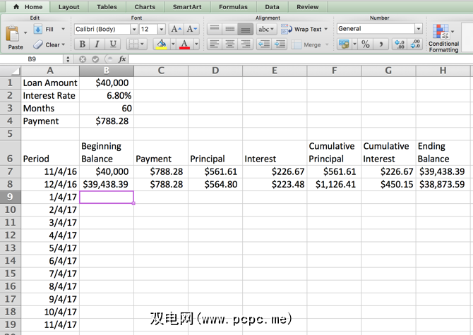The height and width of the screenshot is (335, 473).
Task: Click the fx insert function icon
Action: coord(122,59)
